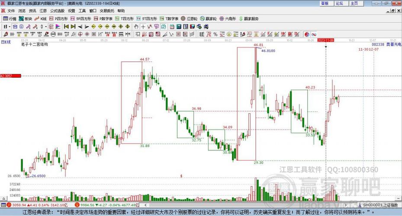402x216 pixels.
Task: Open the 工具 menu
Action: [82, 11]
